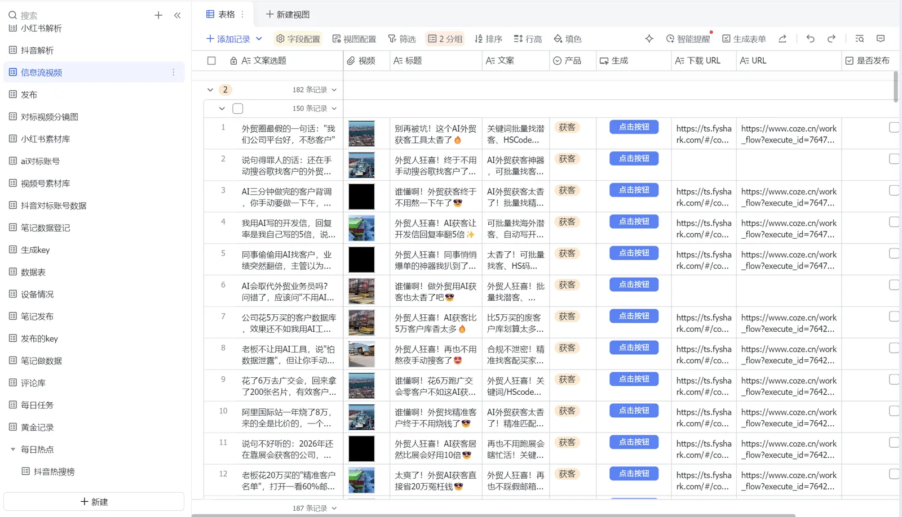The width and height of the screenshot is (902, 517).
Task: Click lock icon on 文案选题 column
Action: (x=233, y=60)
